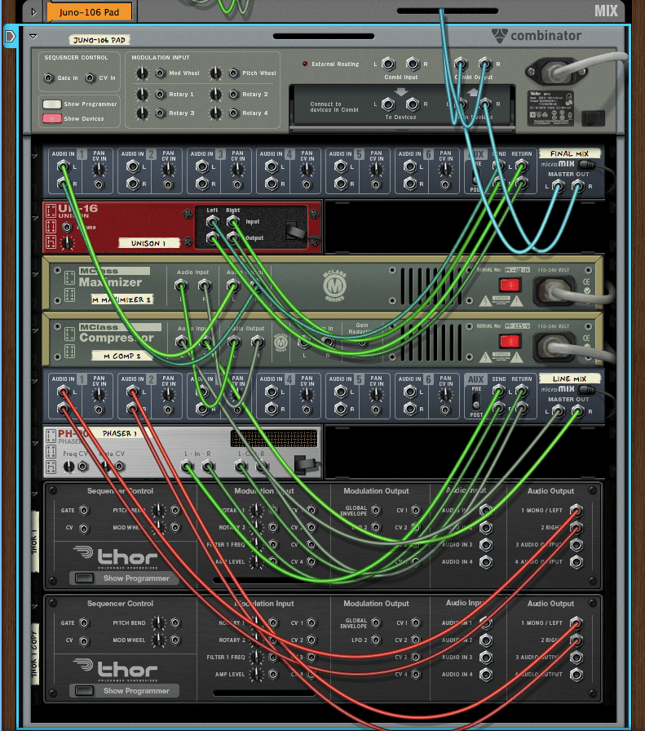This screenshot has width=645, height=731.
Task: Click the upper Thor Gate input jack
Action: (x=84, y=511)
